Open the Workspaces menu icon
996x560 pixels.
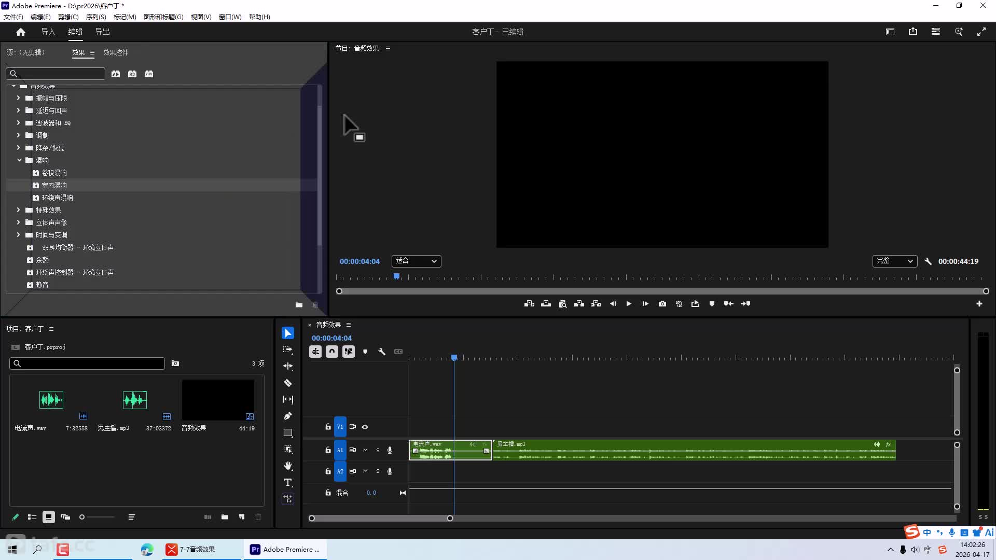[x=936, y=32]
